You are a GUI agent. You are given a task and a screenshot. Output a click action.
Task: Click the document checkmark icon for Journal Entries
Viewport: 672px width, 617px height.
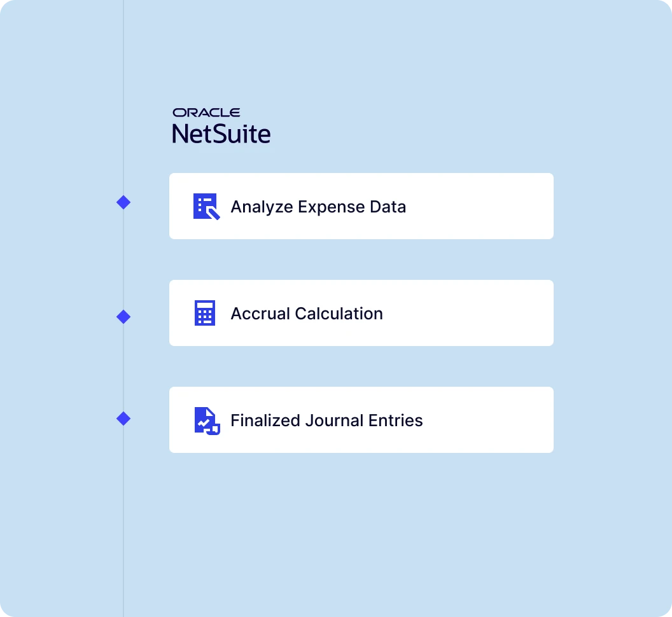tap(206, 420)
